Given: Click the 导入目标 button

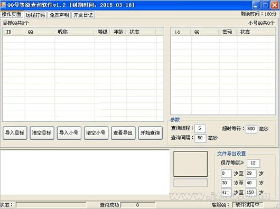Looking at the screenshot, I should pos(15,133).
